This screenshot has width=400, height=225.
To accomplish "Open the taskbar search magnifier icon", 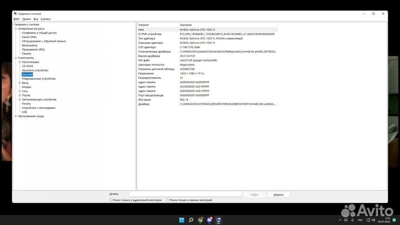I will [191, 221].
